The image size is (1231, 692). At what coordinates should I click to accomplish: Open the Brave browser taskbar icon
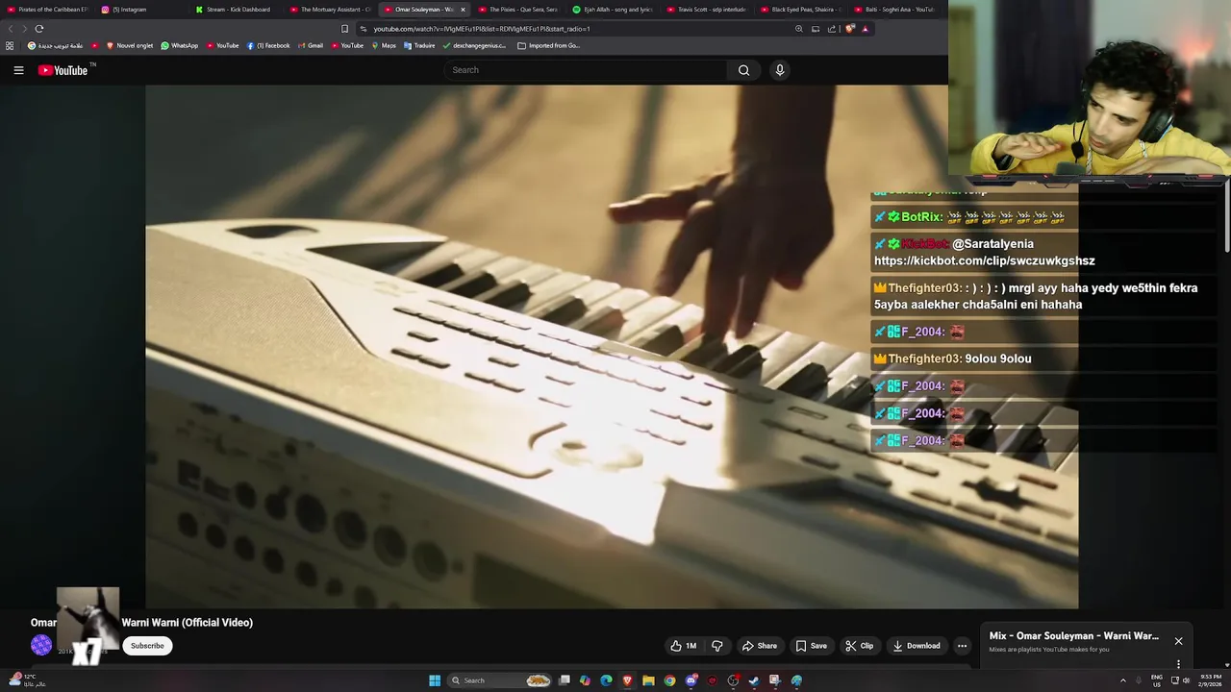(627, 680)
